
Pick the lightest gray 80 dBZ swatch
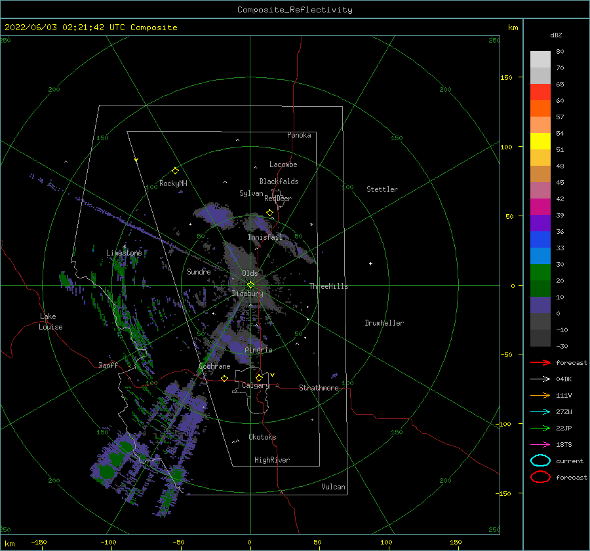(x=540, y=60)
